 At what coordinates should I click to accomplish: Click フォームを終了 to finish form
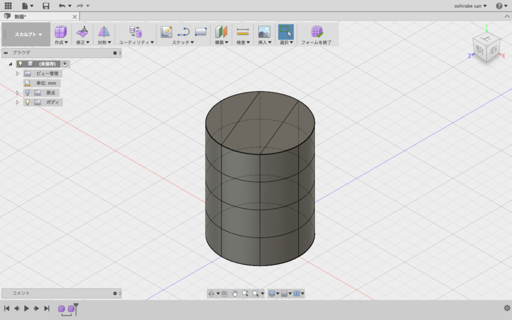point(316,35)
